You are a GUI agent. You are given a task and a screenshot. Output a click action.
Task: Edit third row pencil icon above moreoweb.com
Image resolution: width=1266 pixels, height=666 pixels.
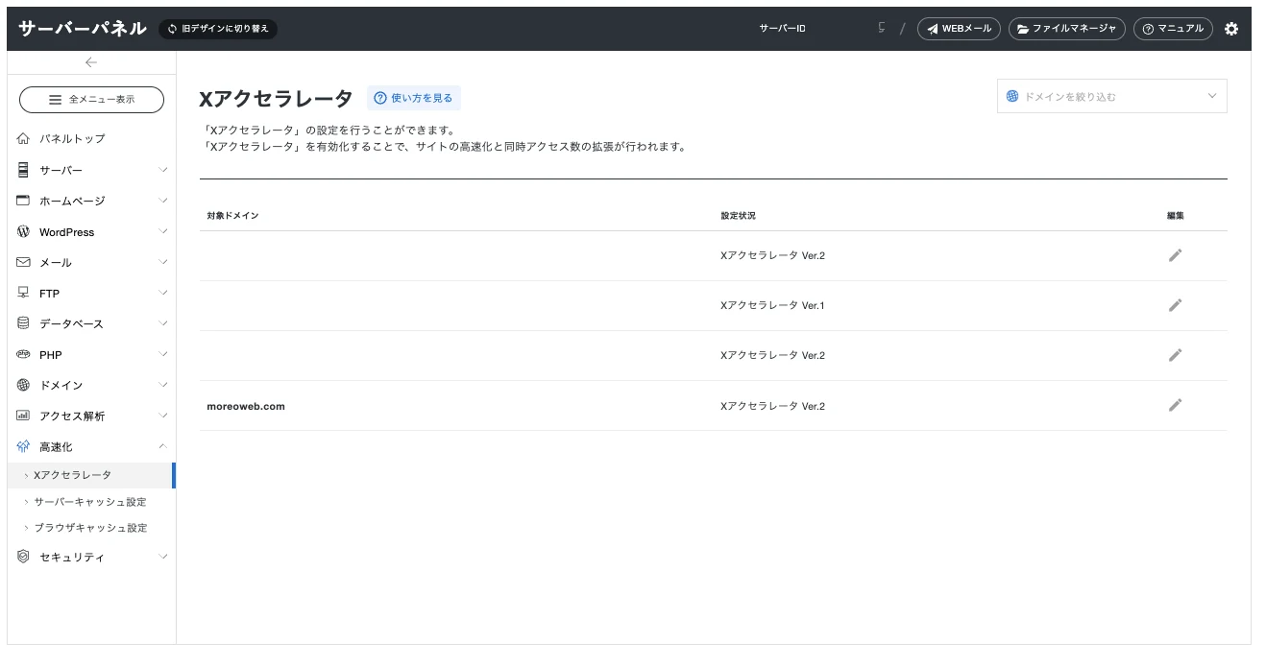[1175, 355]
